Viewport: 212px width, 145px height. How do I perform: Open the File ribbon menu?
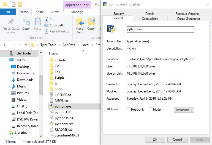8,12
